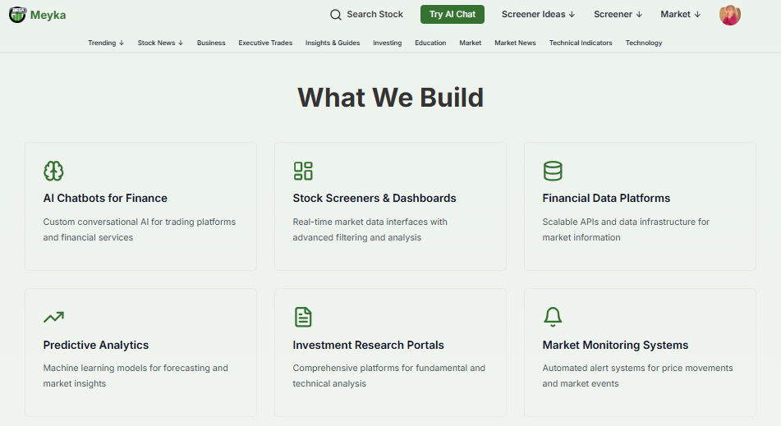Screen dimensions: 781x426
Task: Click the bell icon for Market Monitoring Systems
Action: [x=553, y=317]
